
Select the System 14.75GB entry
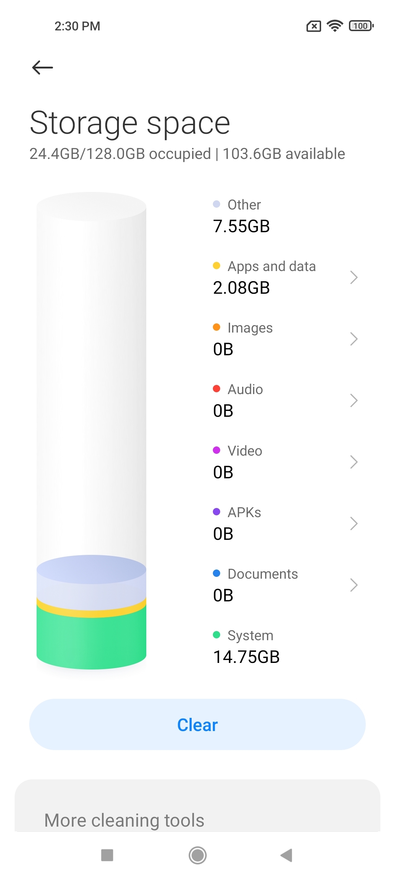pyautogui.click(x=246, y=647)
